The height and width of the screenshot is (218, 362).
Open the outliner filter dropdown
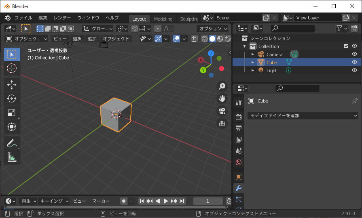[341, 28]
